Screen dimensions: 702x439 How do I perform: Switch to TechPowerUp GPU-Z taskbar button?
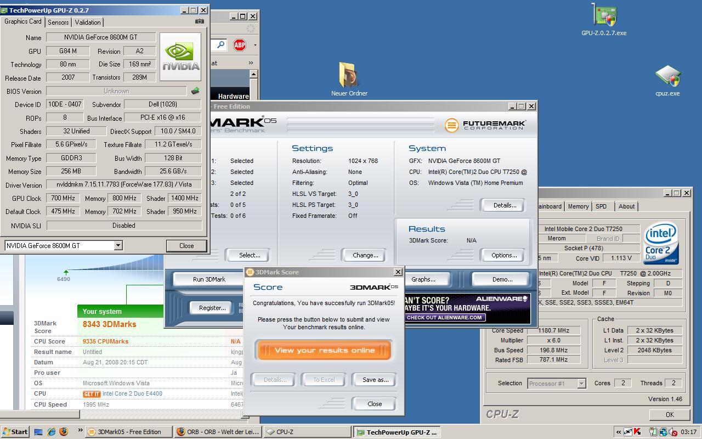click(x=397, y=432)
